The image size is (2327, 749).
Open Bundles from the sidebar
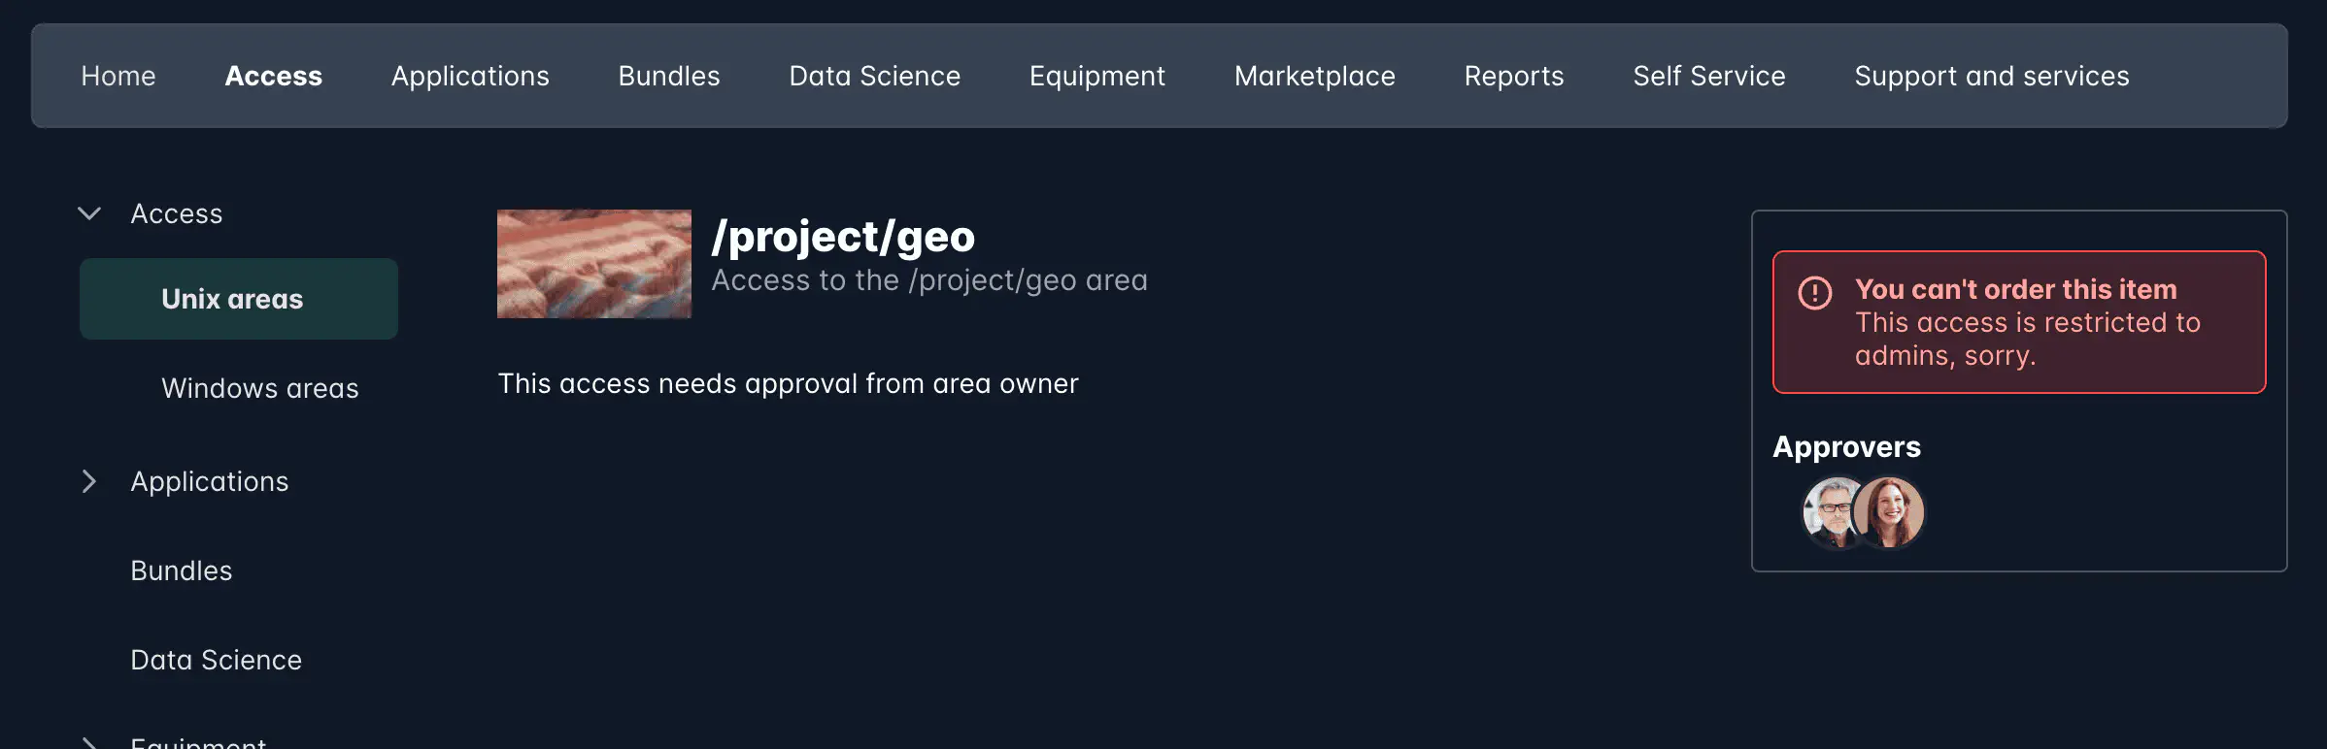(x=181, y=570)
